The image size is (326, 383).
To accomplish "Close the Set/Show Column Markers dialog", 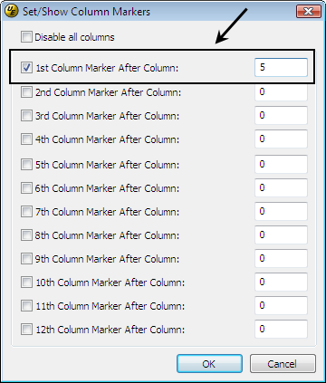I will coord(308,12).
